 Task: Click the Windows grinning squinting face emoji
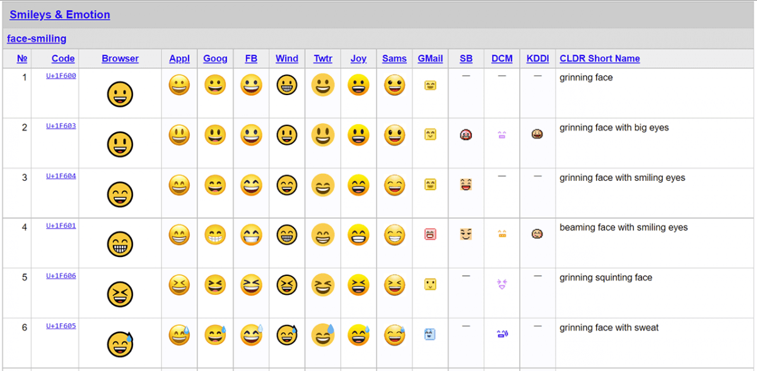point(286,285)
